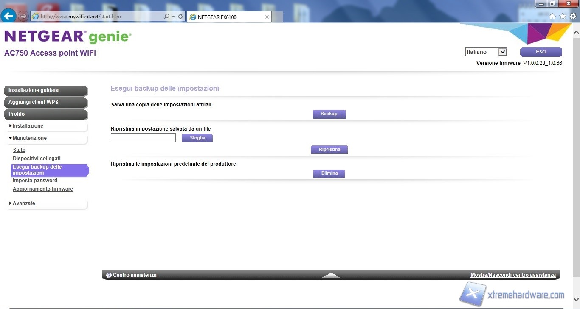Click the refresh icon in address bar
580x309 pixels.
tap(180, 17)
